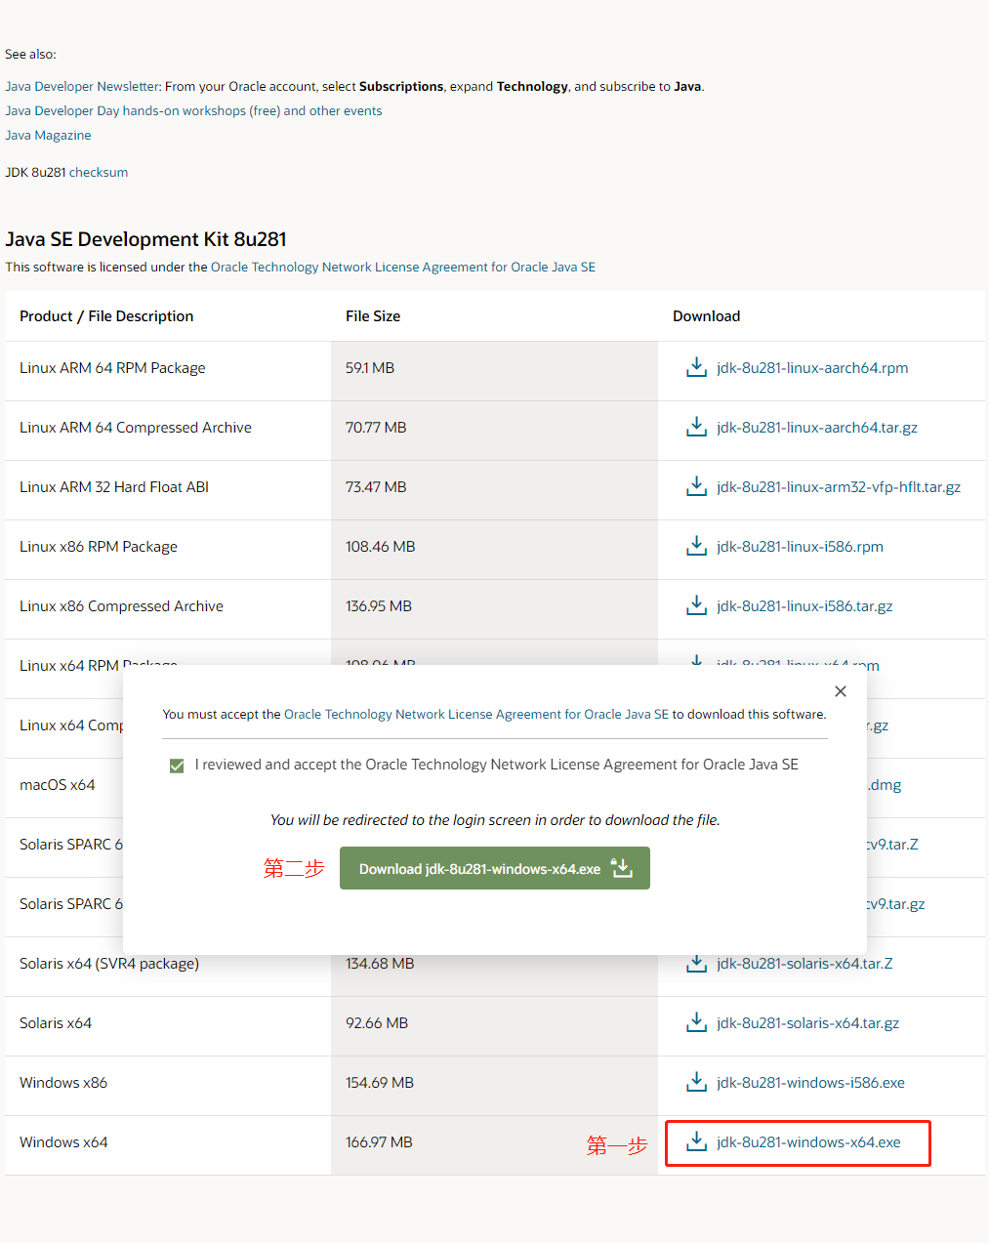This screenshot has height=1243, width=989.
Task: Open Java Developer Day workshops link
Action: [x=193, y=111]
